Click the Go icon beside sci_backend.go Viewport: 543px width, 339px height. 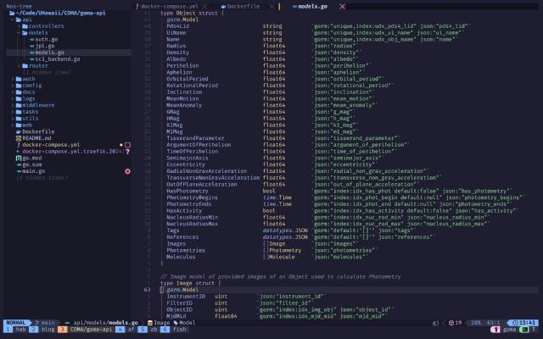point(32,59)
